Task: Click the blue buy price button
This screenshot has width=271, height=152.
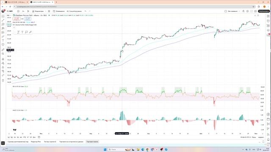Action: [28, 19]
